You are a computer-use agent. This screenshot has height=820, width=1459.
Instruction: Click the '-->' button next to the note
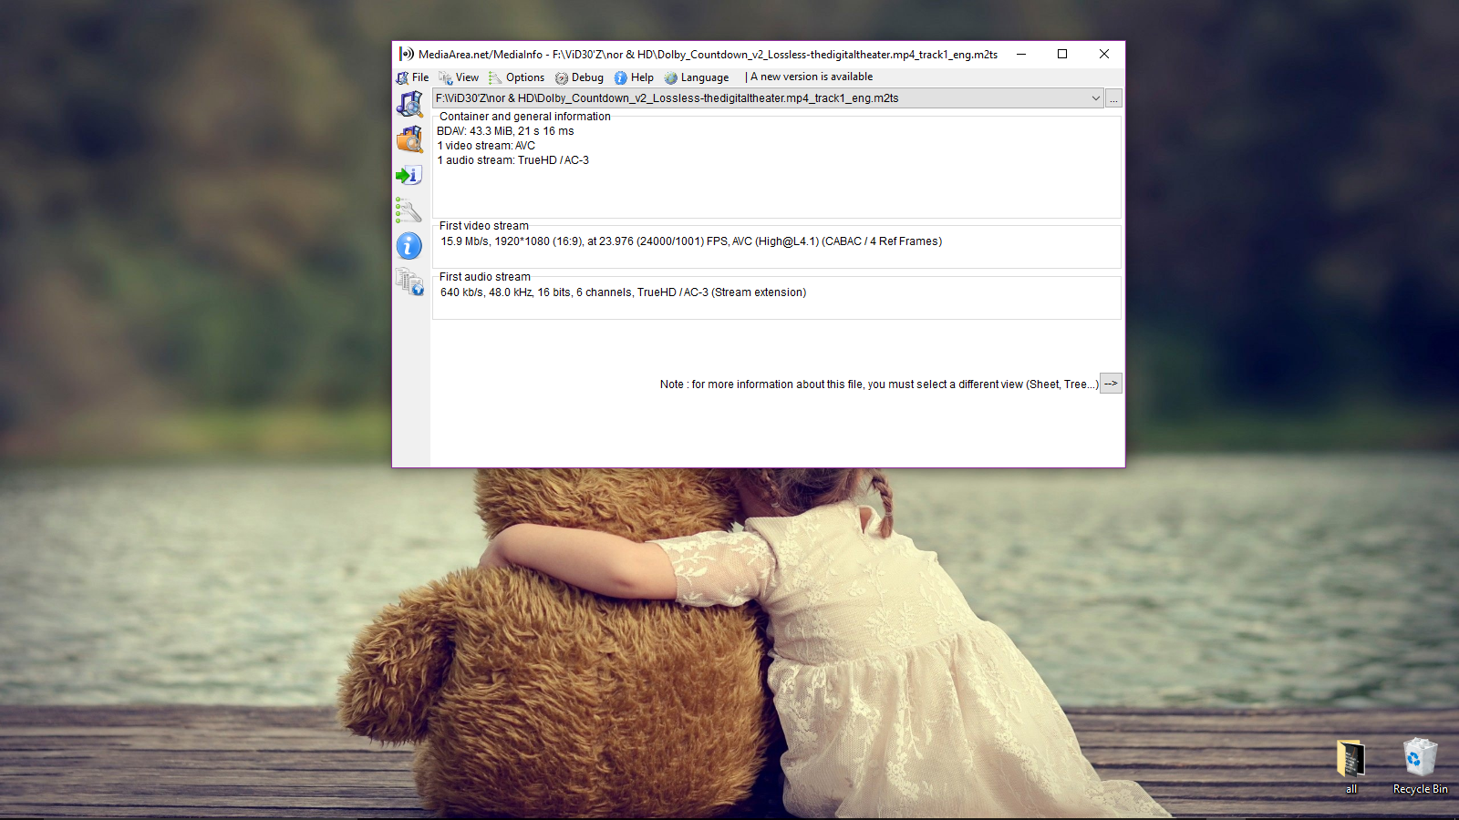point(1111,384)
